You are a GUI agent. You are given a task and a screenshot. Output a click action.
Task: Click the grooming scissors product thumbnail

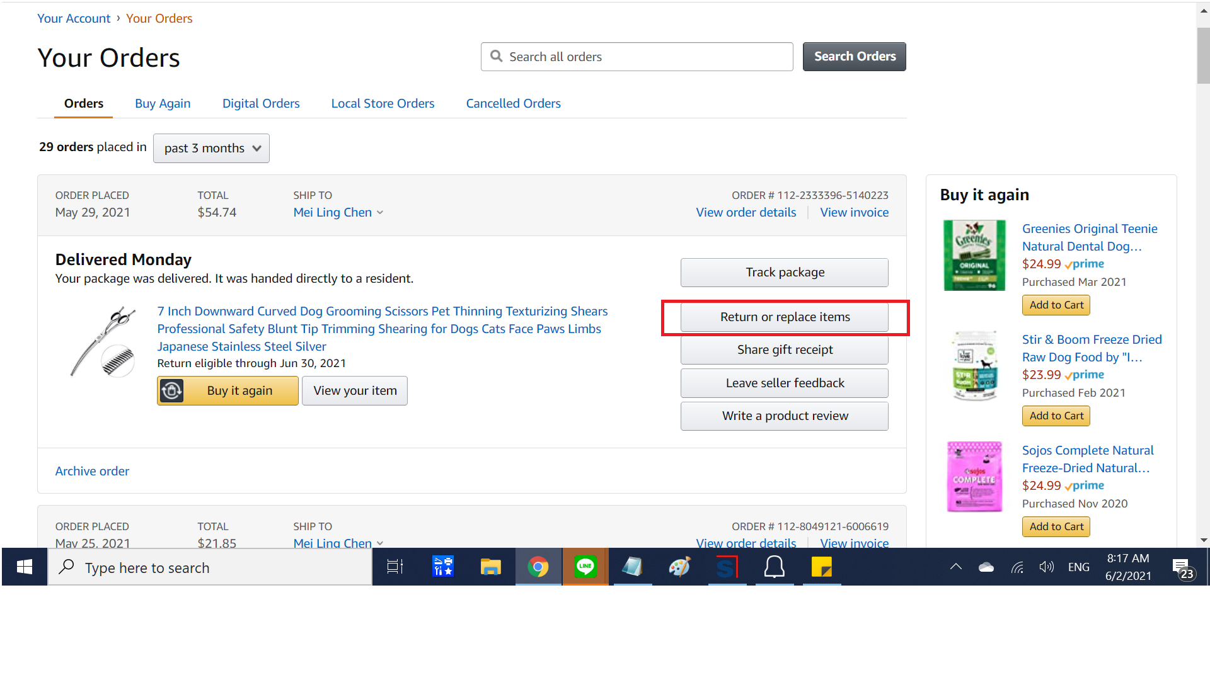pos(104,342)
